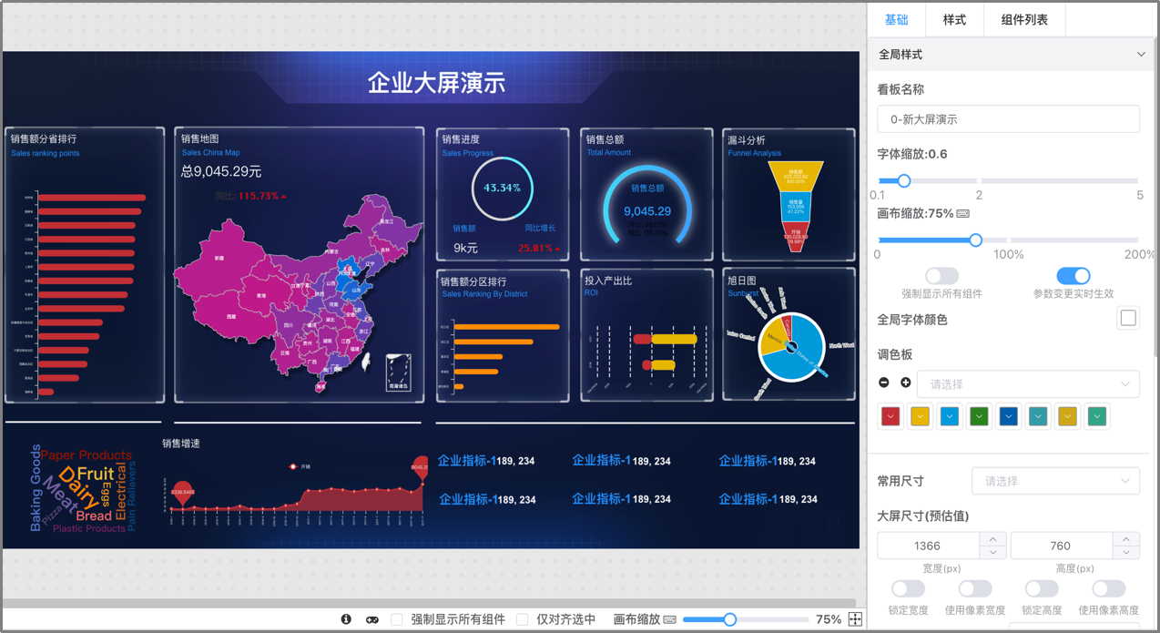Click the 看板名称 input field
The width and height of the screenshot is (1160, 633).
pyautogui.click(x=1008, y=119)
